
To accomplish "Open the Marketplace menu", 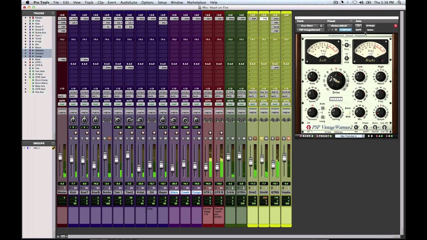I will coord(196,2).
